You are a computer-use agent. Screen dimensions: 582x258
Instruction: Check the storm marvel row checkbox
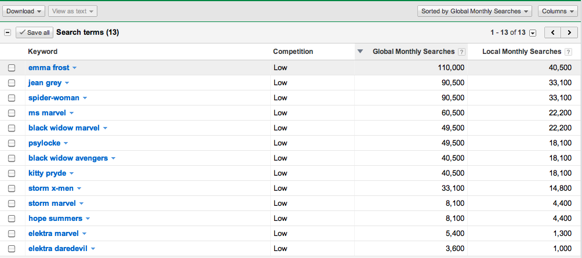[12, 204]
